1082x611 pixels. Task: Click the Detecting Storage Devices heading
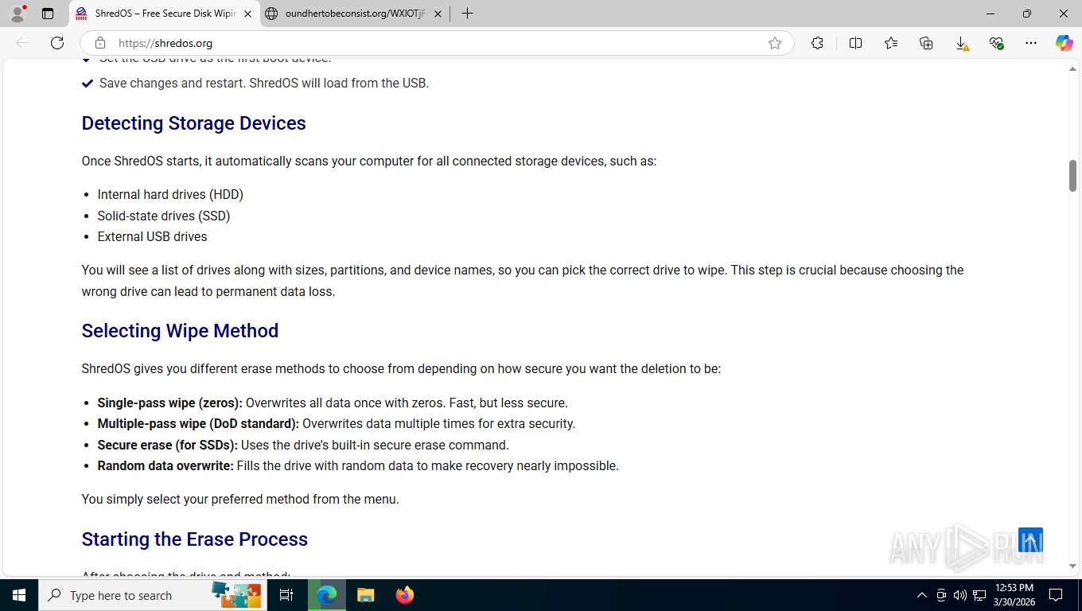[x=193, y=123]
